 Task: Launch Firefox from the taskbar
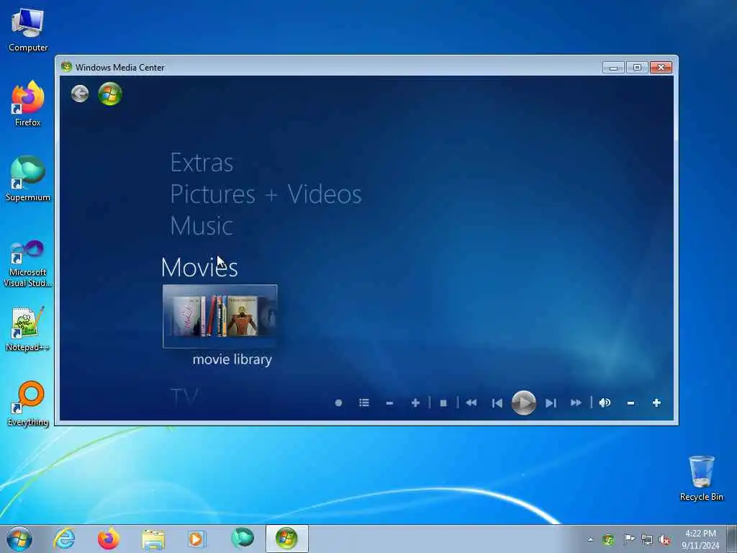[x=108, y=539]
